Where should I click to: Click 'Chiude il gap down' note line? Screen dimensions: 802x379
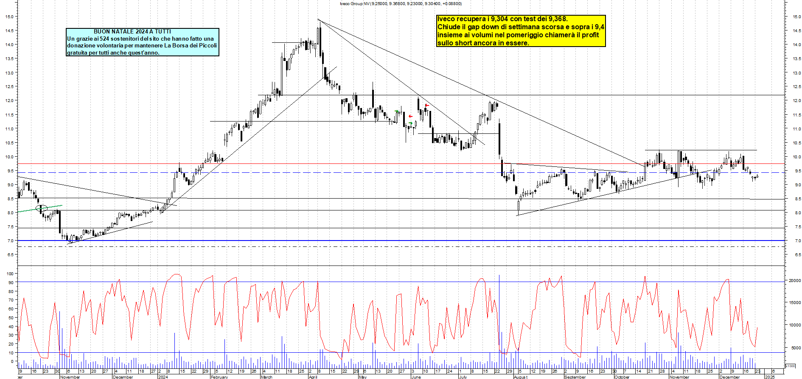[x=521, y=27]
